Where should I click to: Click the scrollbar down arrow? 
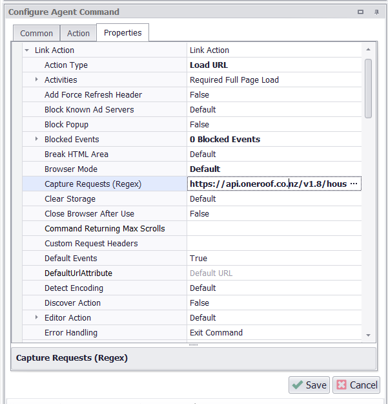point(368,335)
